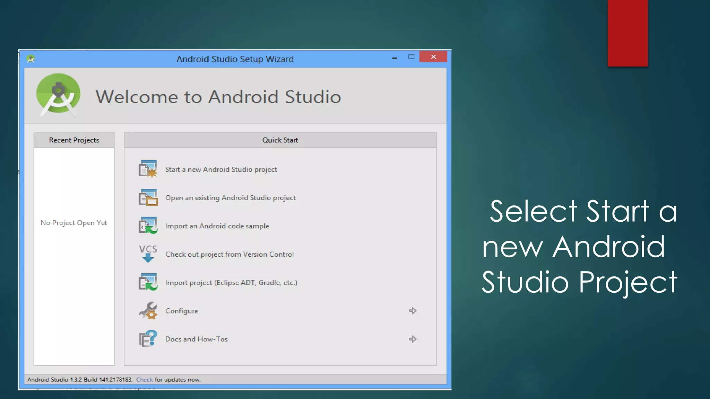The width and height of the screenshot is (710, 399).
Task: Expand the Docs and How-Tos arrow
Action: coord(413,339)
